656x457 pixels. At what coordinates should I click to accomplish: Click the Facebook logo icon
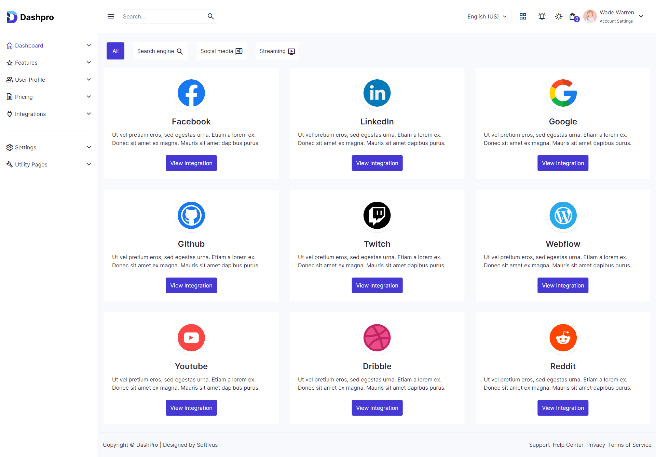pos(191,93)
